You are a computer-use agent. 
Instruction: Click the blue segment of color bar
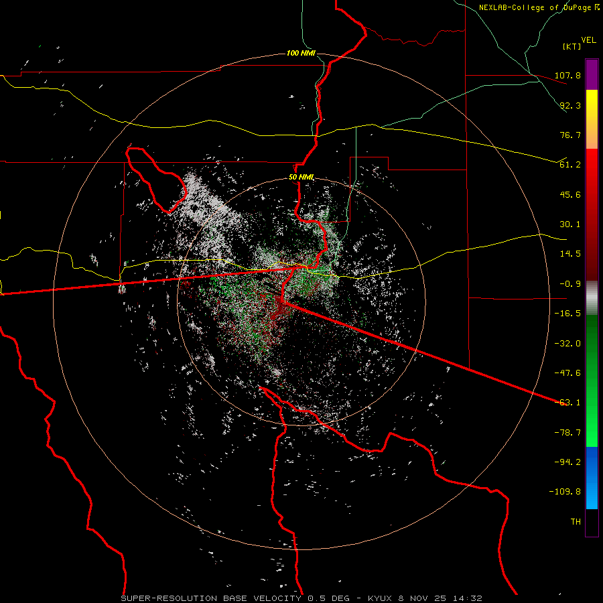point(592,478)
